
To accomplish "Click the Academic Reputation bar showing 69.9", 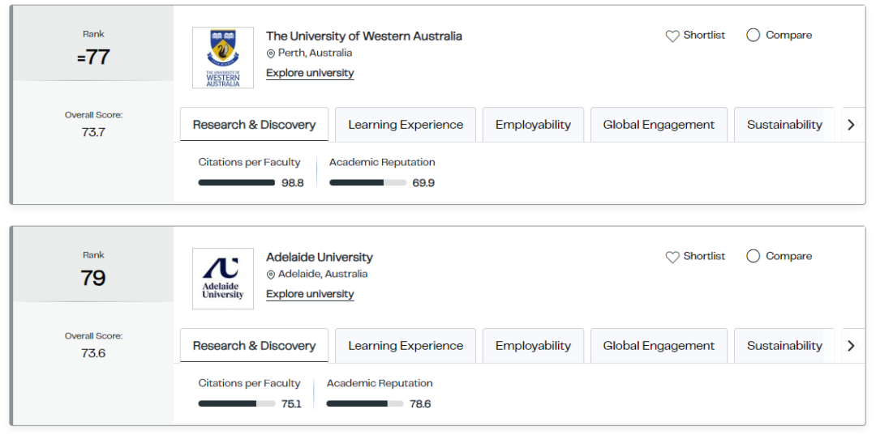I will pos(367,182).
